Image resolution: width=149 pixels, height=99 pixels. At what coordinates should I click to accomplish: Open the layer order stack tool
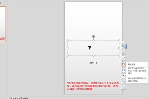point(123,53)
